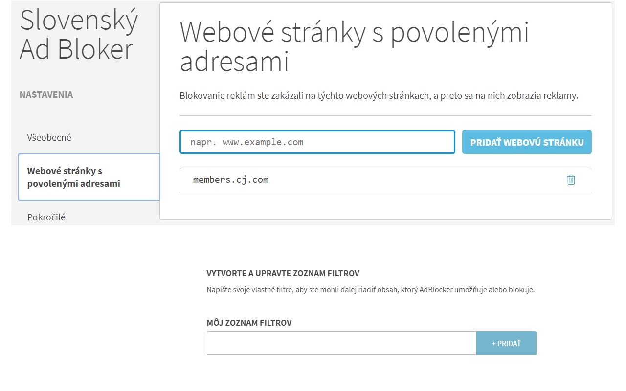
Task: Click the empty filter list input before adding
Action: tap(341, 343)
